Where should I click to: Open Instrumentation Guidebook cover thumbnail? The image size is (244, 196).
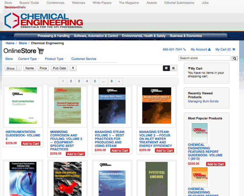(x=23, y=105)
